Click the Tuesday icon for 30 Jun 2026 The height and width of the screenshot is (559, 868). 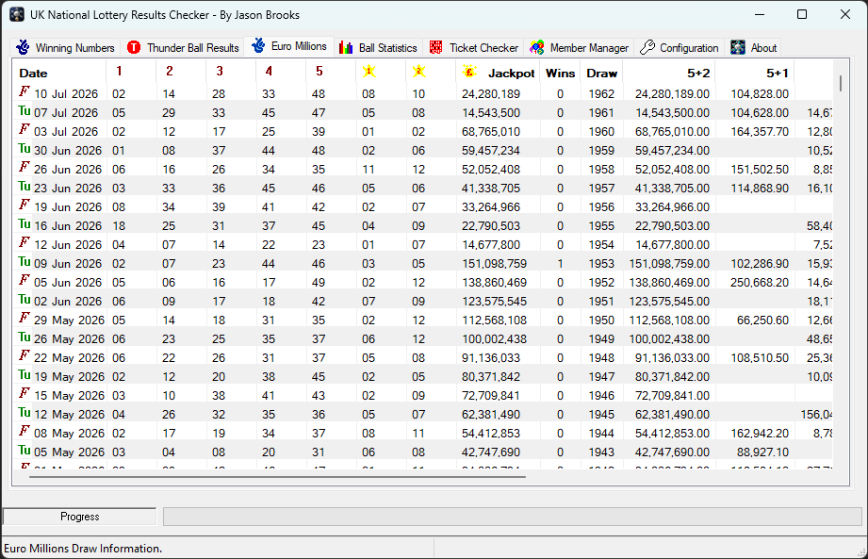click(x=25, y=148)
